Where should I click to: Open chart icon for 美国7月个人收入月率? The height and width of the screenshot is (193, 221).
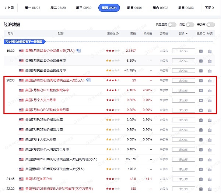pyautogui.click(x=210, y=140)
